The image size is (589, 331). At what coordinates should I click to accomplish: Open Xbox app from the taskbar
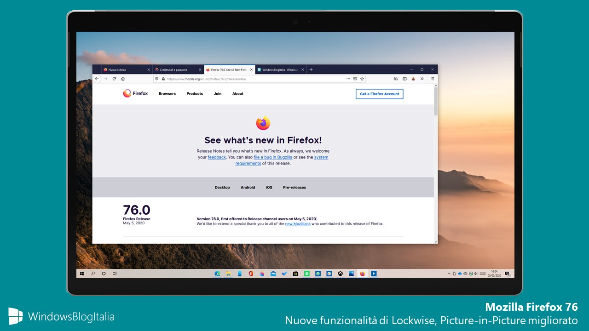pyautogui.click(x=340, y=274)
